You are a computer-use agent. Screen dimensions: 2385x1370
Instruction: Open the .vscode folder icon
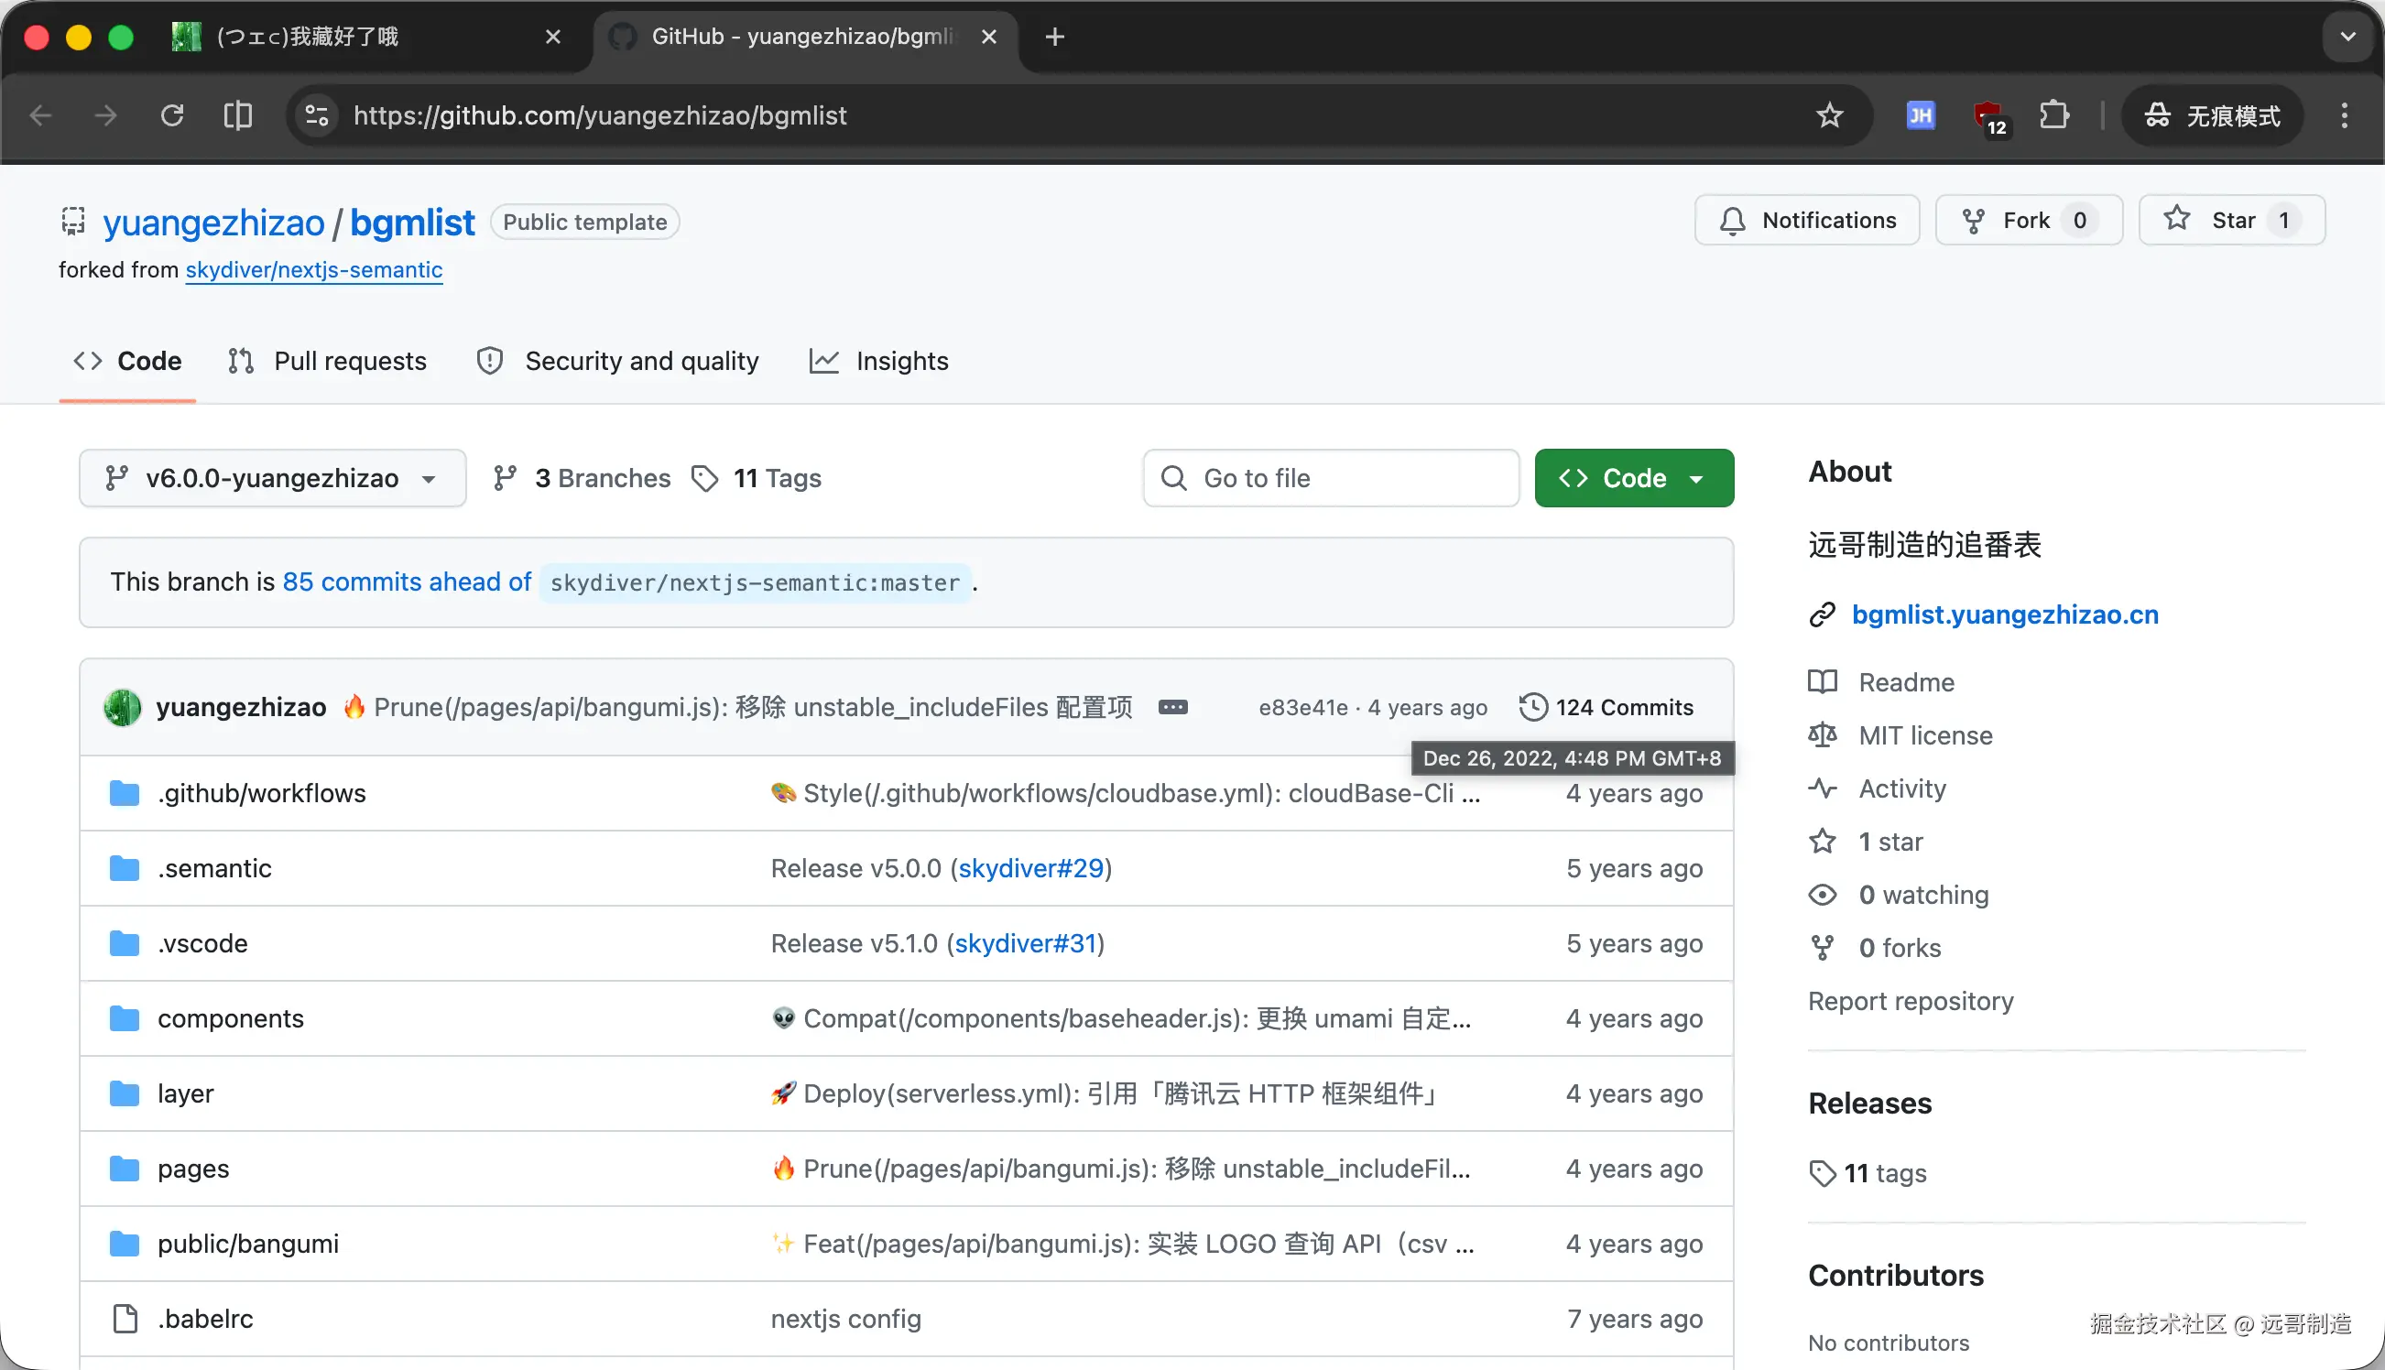[125, 944]
